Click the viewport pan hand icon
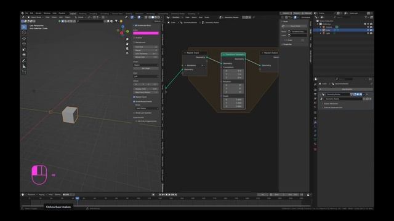394x221 pixels. pyautogui.click(x=127, y=44)
